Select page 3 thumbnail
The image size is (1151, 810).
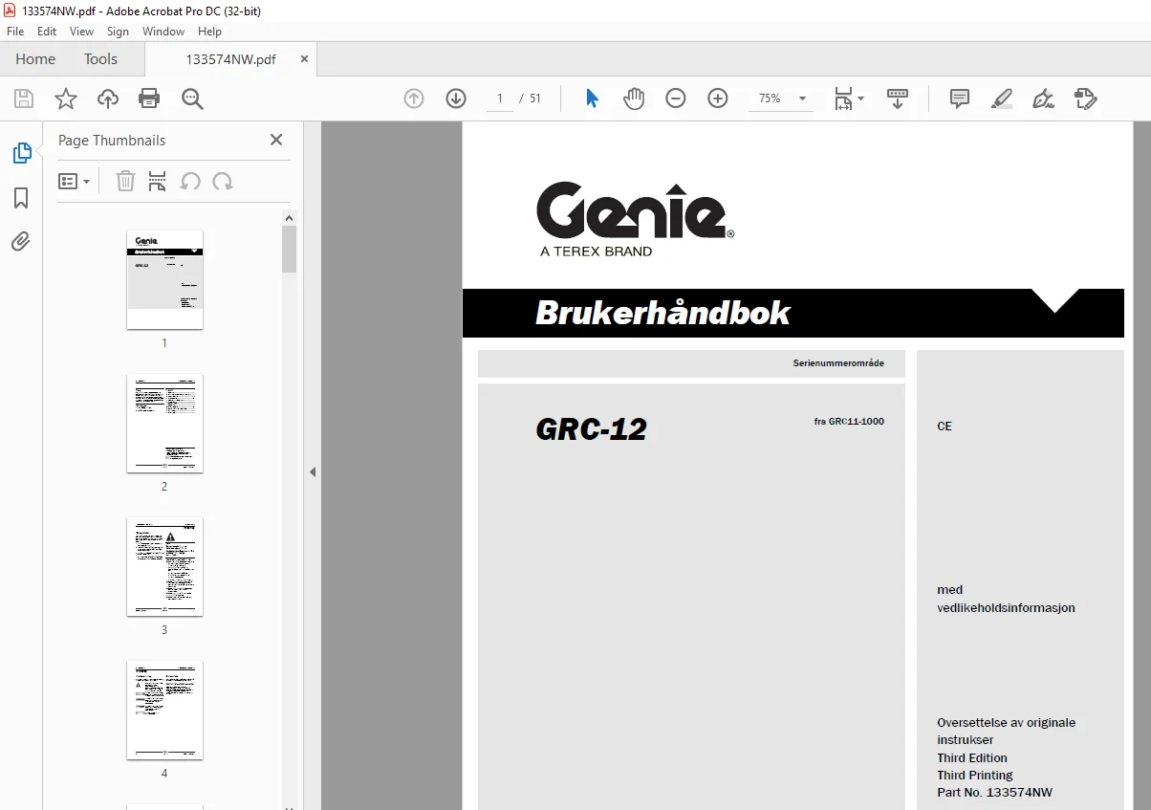pos(164,566)
